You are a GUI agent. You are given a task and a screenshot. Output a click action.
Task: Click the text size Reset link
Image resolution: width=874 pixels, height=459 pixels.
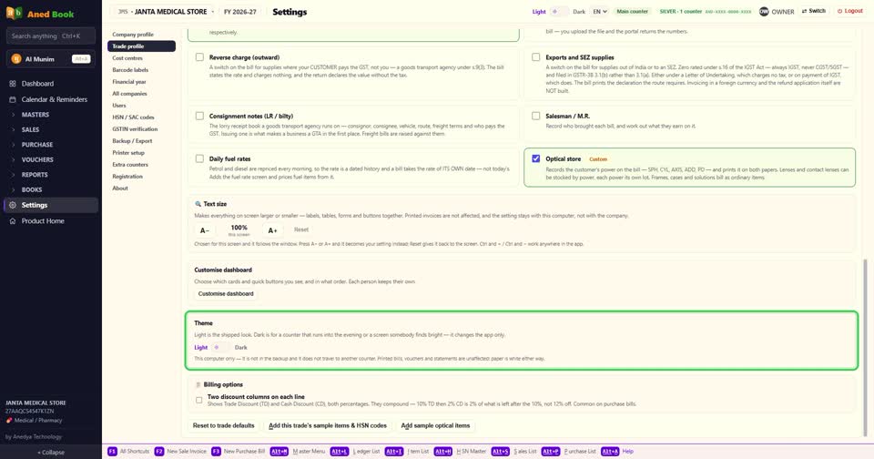pos(301,229)
